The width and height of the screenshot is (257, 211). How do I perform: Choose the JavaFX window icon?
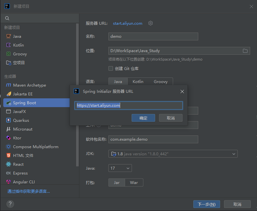[x=8, y=111]
